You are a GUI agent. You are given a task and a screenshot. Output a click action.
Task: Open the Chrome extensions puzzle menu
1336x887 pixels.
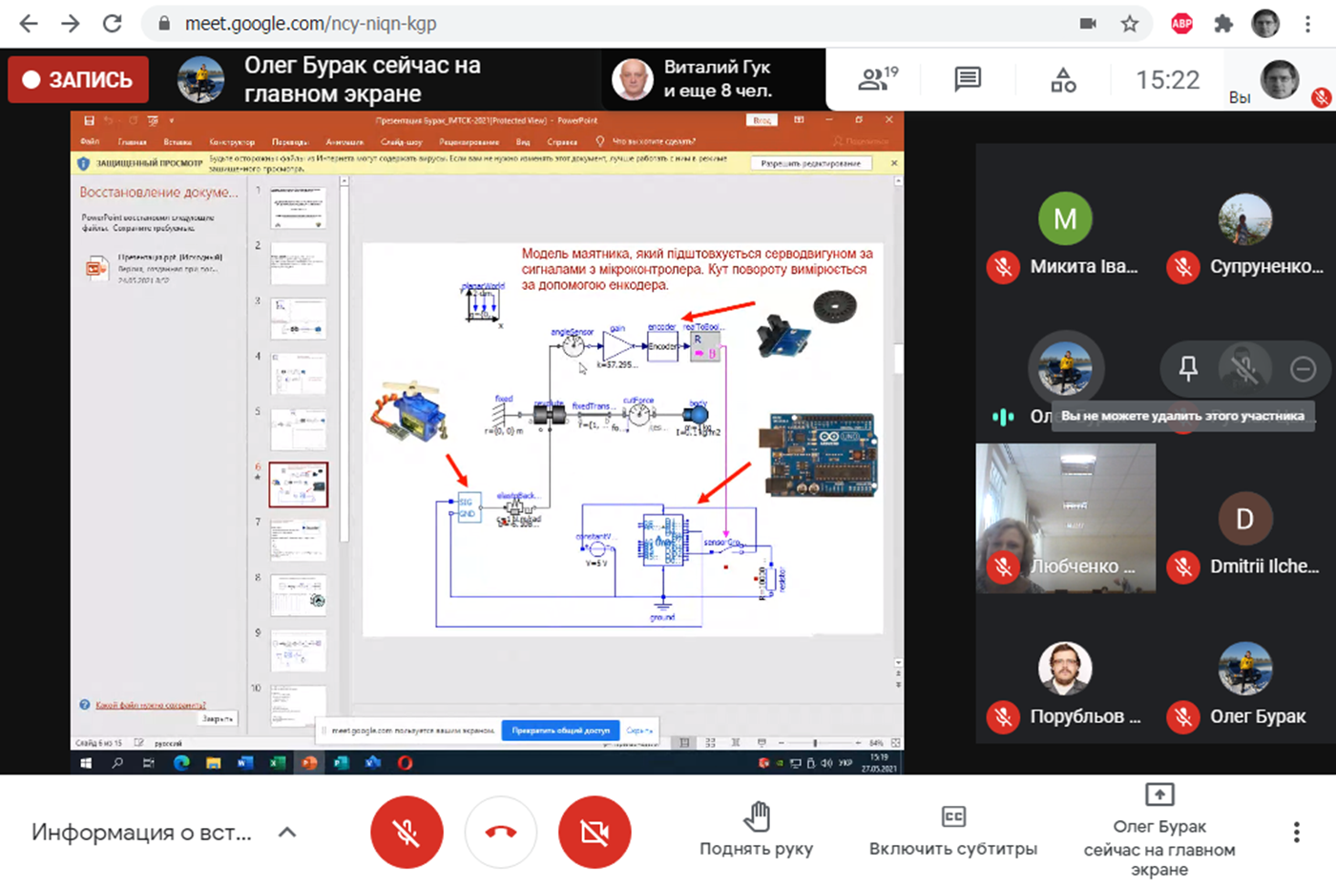(1223, 24)
